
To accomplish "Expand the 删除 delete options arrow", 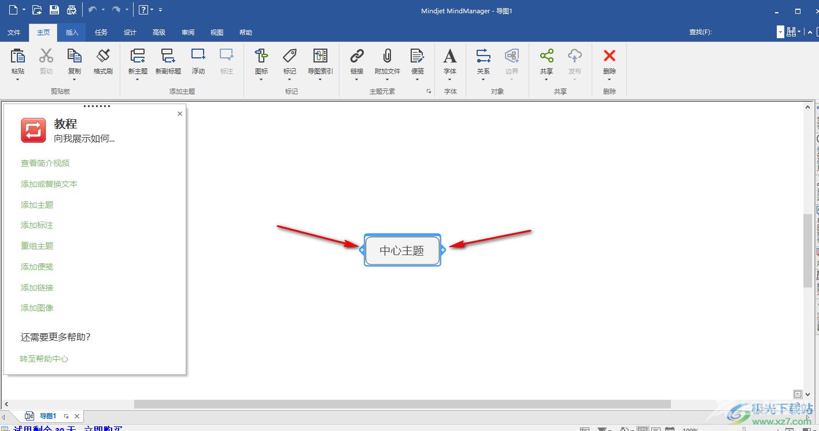I will click(610, 80).
